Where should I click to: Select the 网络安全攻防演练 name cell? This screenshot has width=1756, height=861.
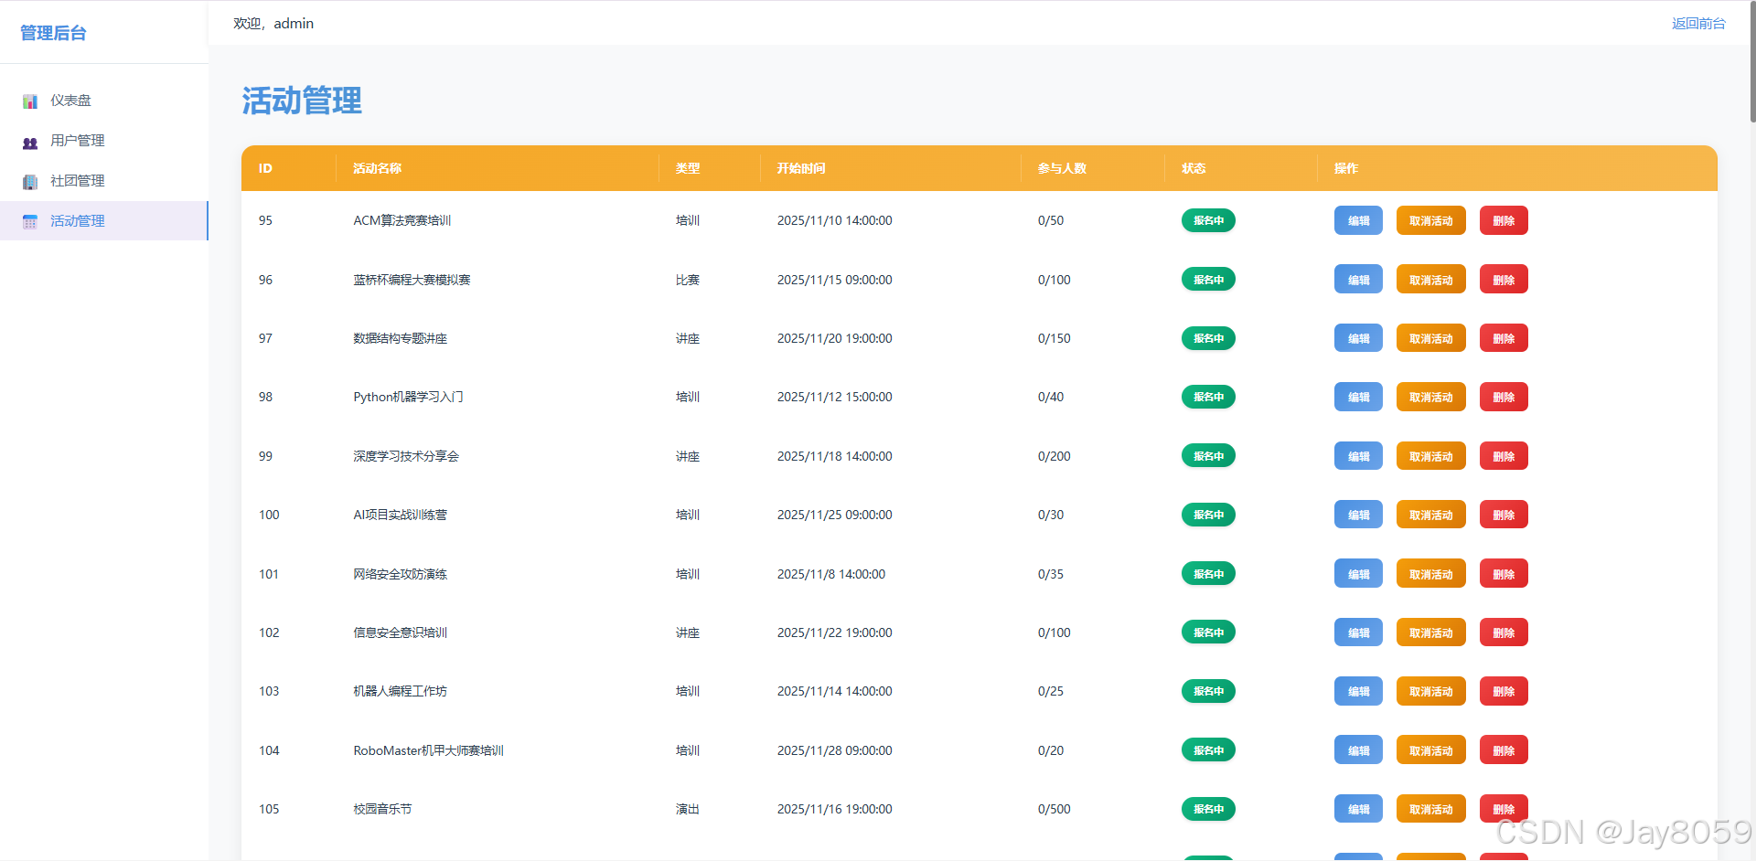tap(401, 574)
